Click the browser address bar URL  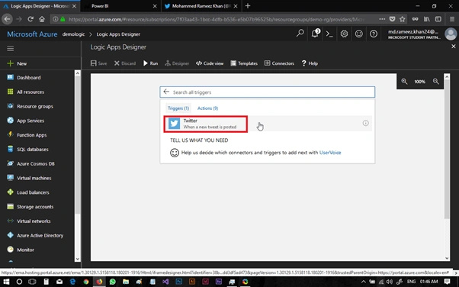coord(217,19)
